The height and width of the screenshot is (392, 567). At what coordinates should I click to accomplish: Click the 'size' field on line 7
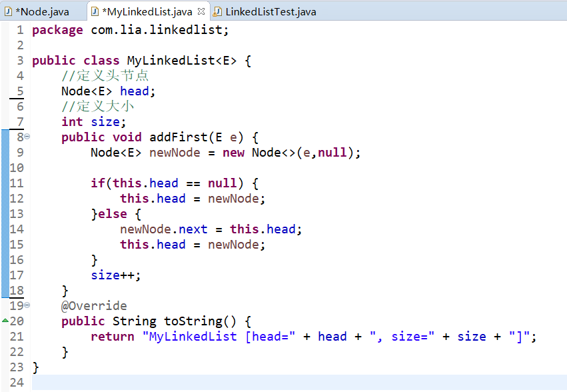pos(105,122)
